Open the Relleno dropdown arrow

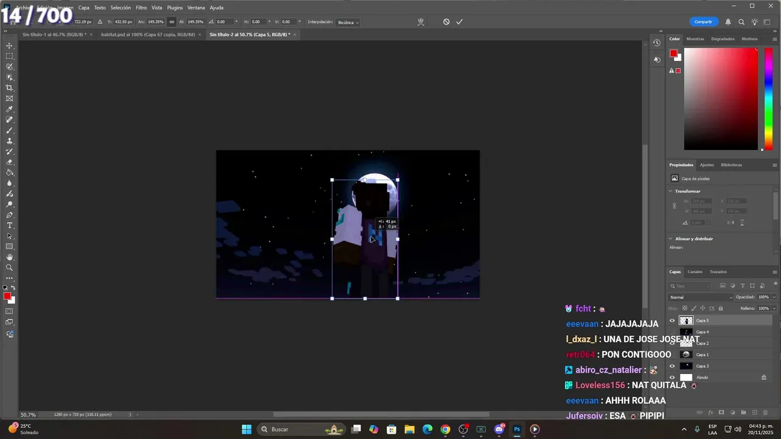[x=774, y=309]
